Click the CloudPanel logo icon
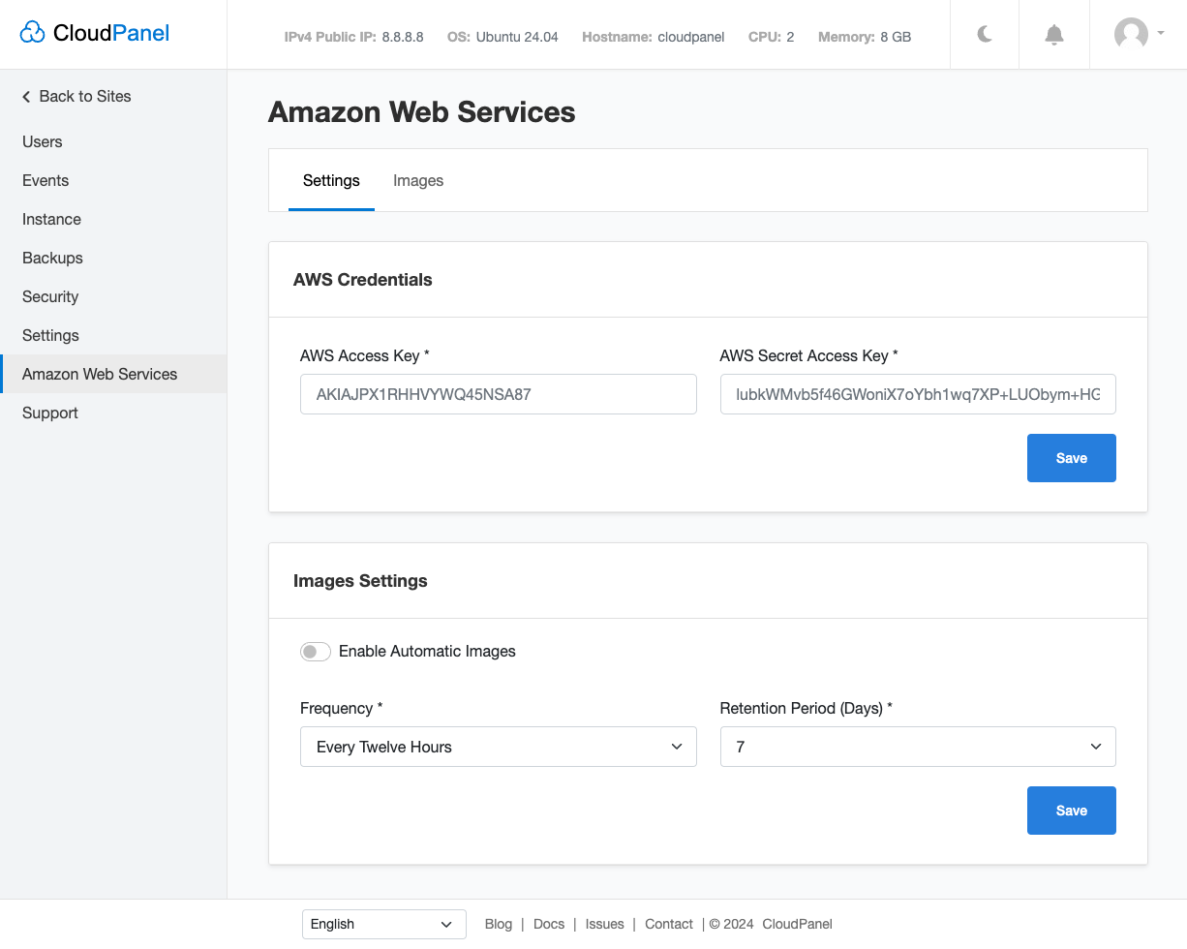The height and width of the screenshot is (949, 1187). [x=33, y=33]
